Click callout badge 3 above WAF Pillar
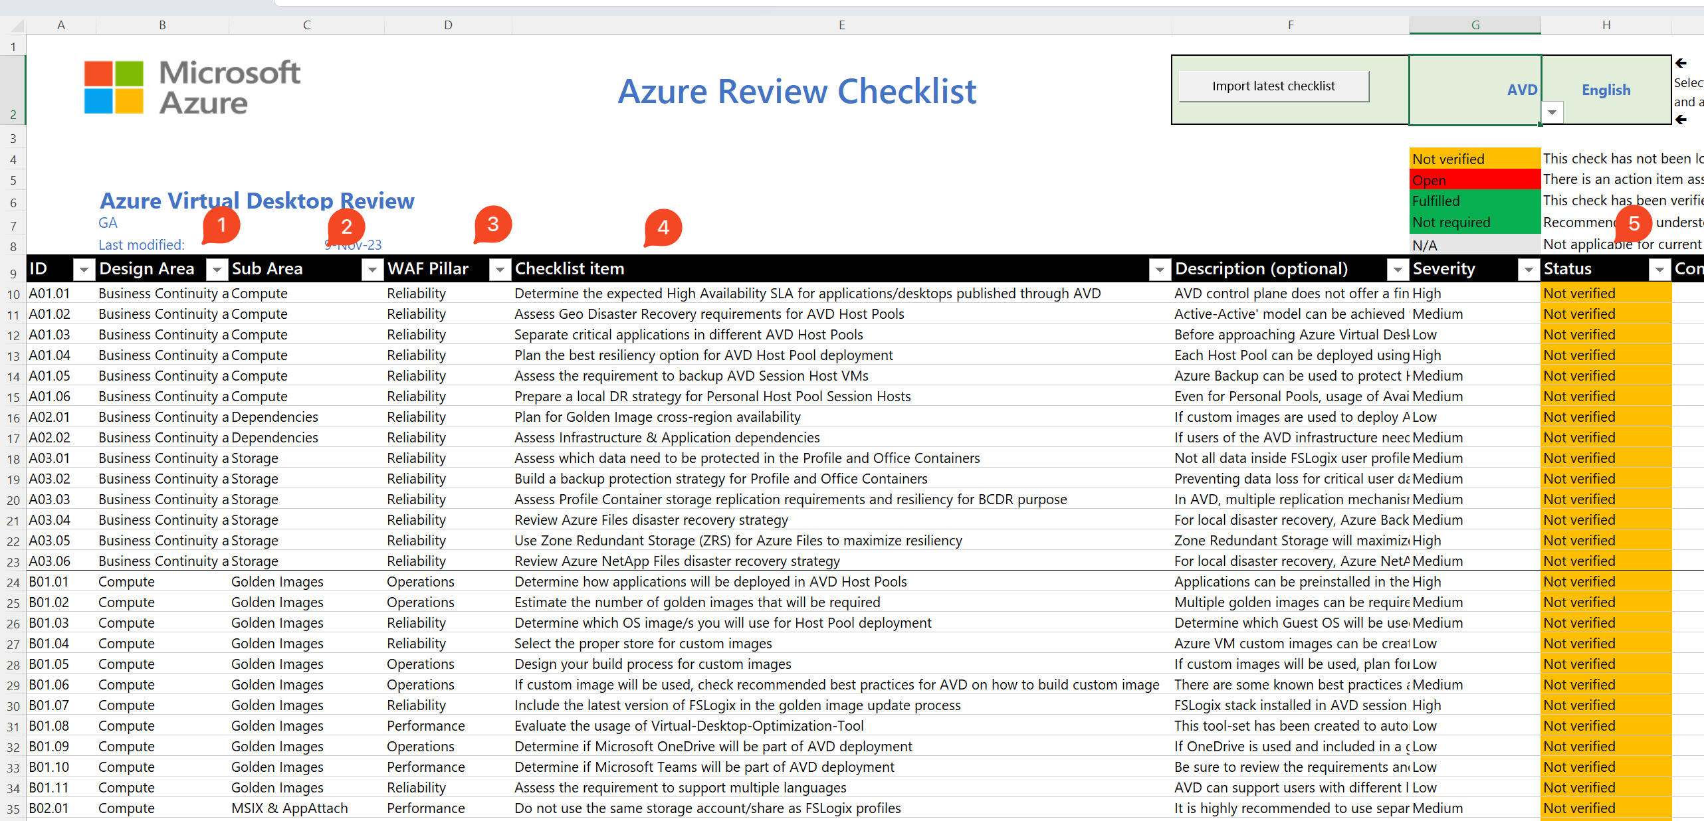1704x821 pixels. pos(492,225)
